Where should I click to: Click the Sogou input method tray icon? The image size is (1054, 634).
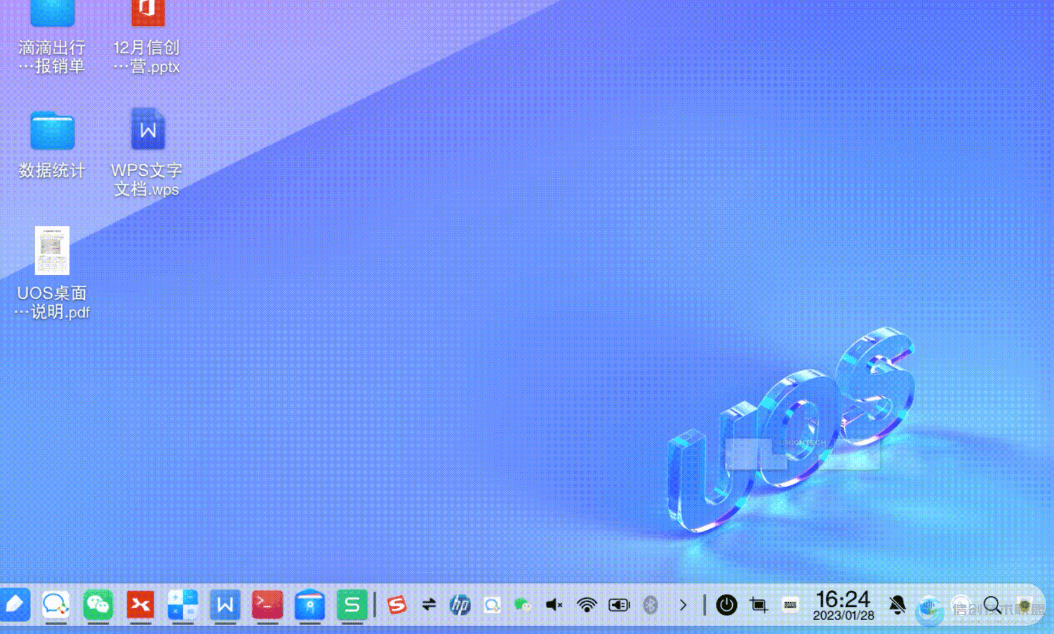397,605
